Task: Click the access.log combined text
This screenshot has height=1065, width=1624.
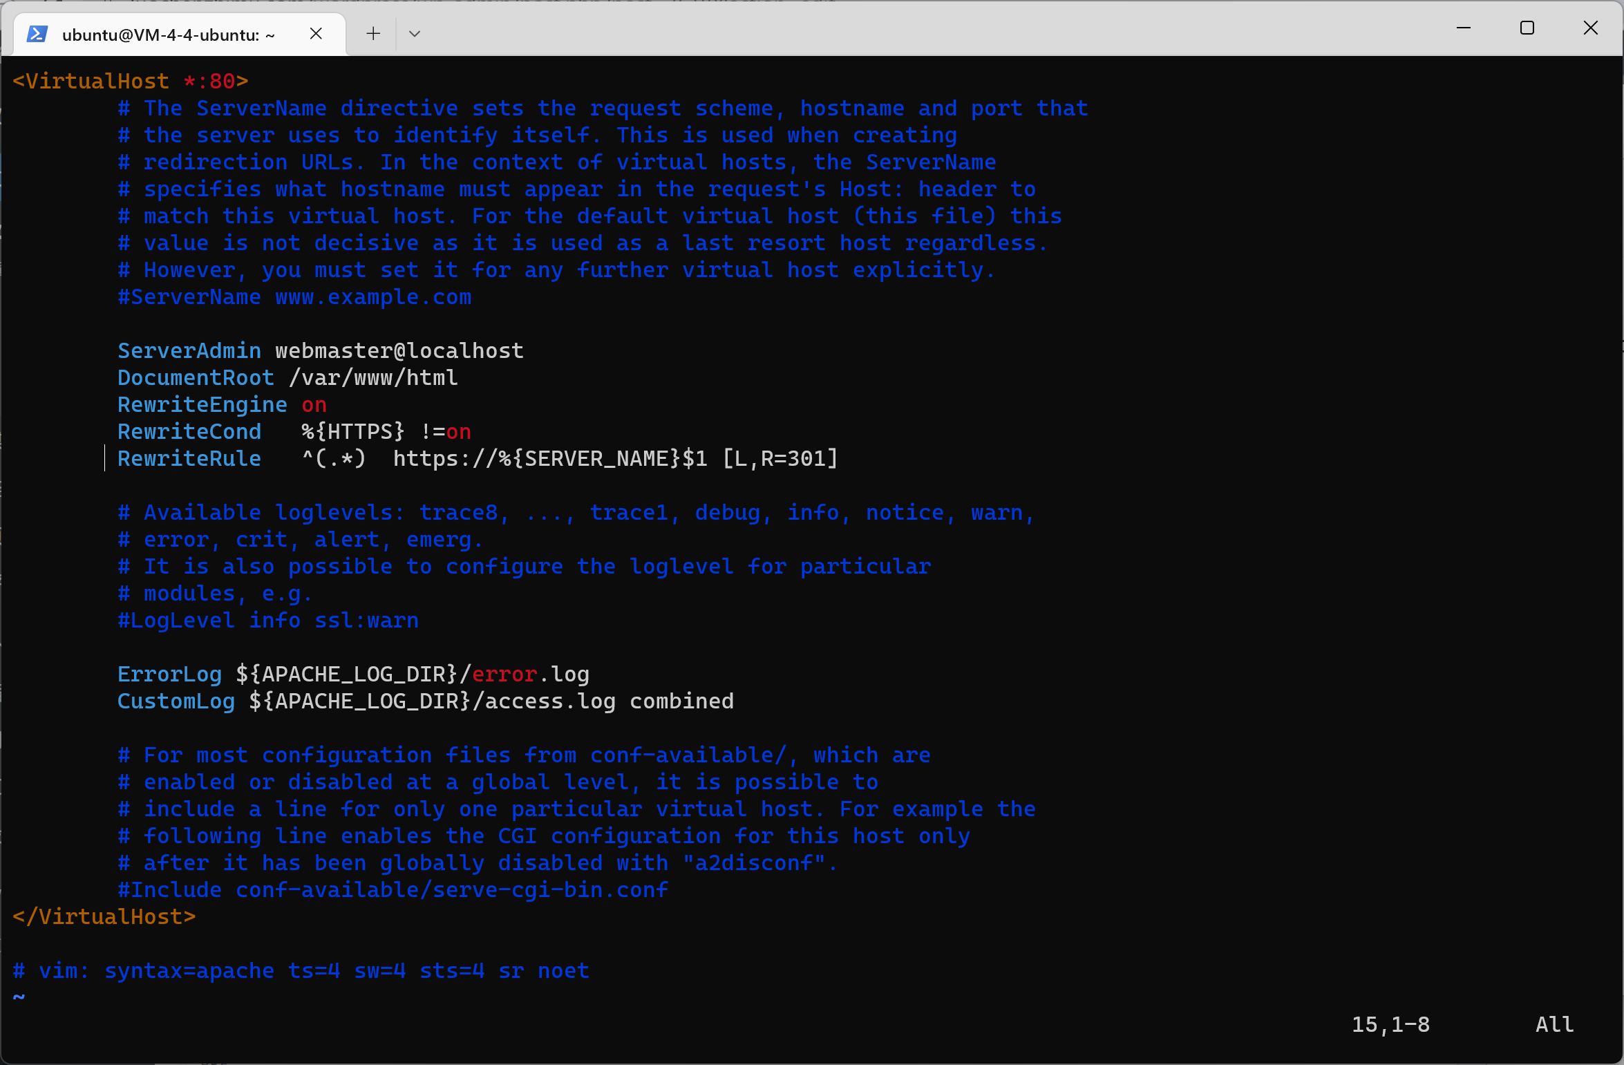Action: pyautogui.click(x=610, y=701)
